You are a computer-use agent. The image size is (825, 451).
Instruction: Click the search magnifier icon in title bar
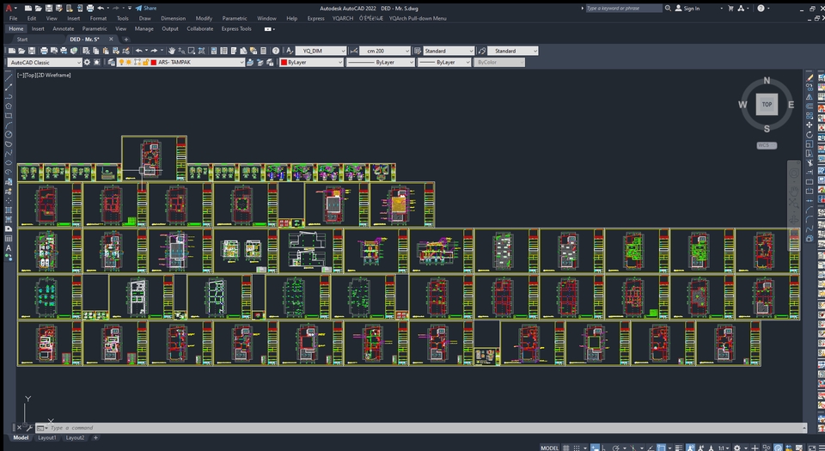point(668,9)
